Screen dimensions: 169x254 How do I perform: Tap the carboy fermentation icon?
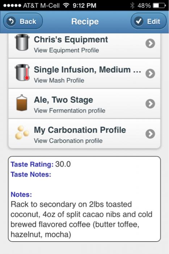pyautogui.click(x=22, y=103)
